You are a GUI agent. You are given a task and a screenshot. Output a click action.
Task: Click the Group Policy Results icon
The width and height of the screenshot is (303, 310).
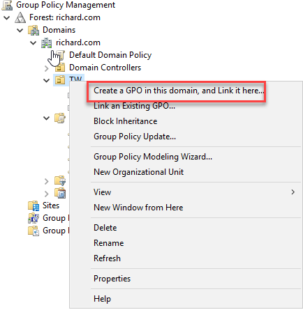(34, 231)
